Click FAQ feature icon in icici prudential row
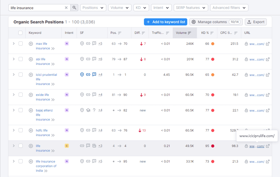 pyautogui.click(x=94, y=74)
